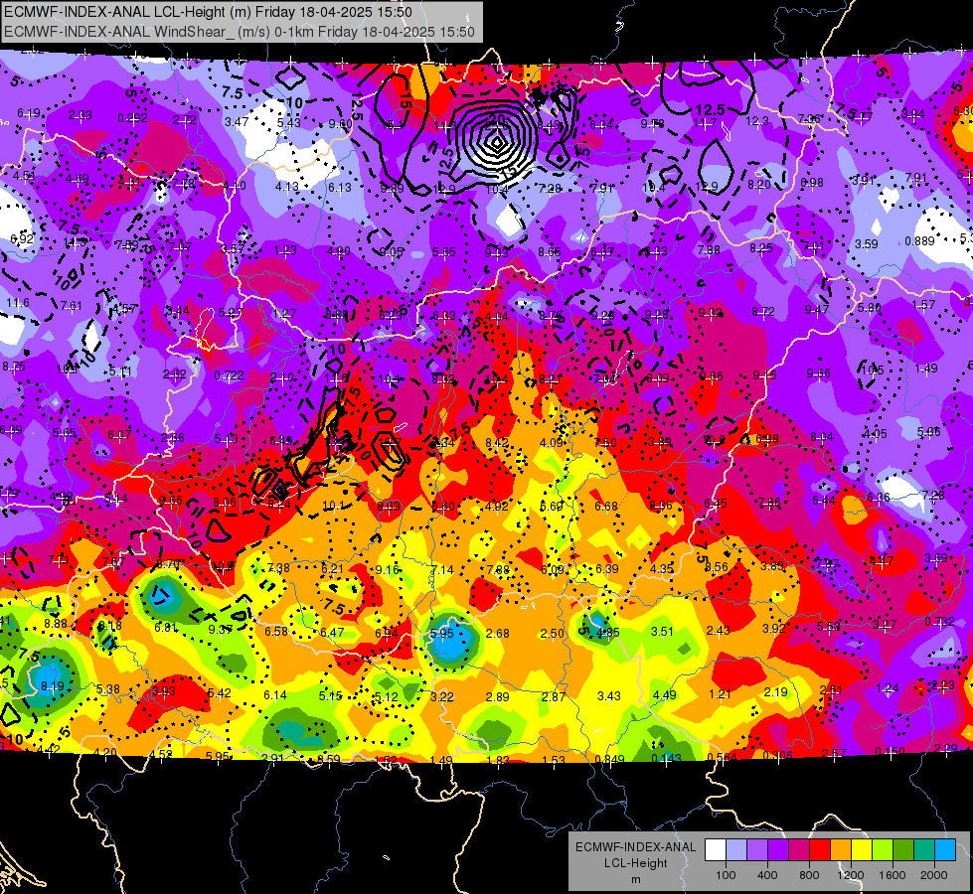Screen dimensions: 973x894
Task: Click the grid value 1.27
Action: point(284,313)
